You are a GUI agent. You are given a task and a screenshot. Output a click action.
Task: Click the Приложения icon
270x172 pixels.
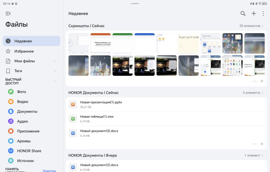11,131
